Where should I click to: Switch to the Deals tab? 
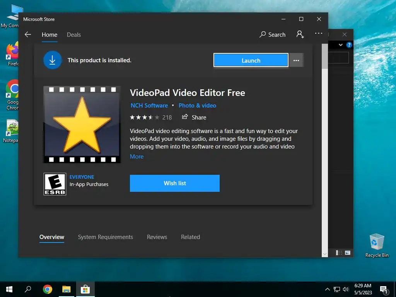click(74, 35)
